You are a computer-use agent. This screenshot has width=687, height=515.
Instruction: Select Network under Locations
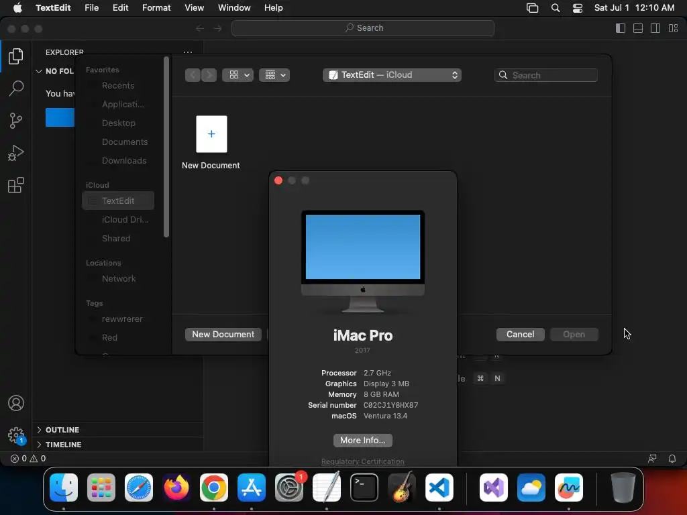[x=118, y=278]
